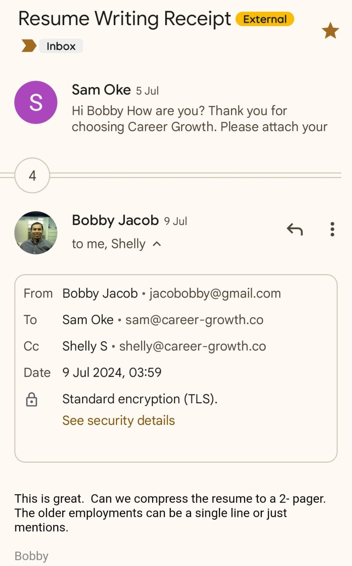Toggle the star on this email
Screen dimensions: 352x566
[330, 30]
